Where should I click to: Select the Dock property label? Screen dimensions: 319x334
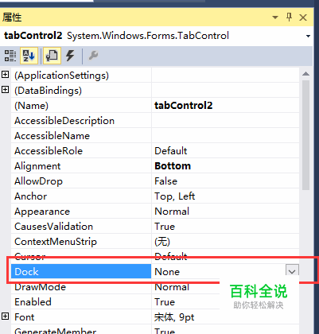[26, 272]
